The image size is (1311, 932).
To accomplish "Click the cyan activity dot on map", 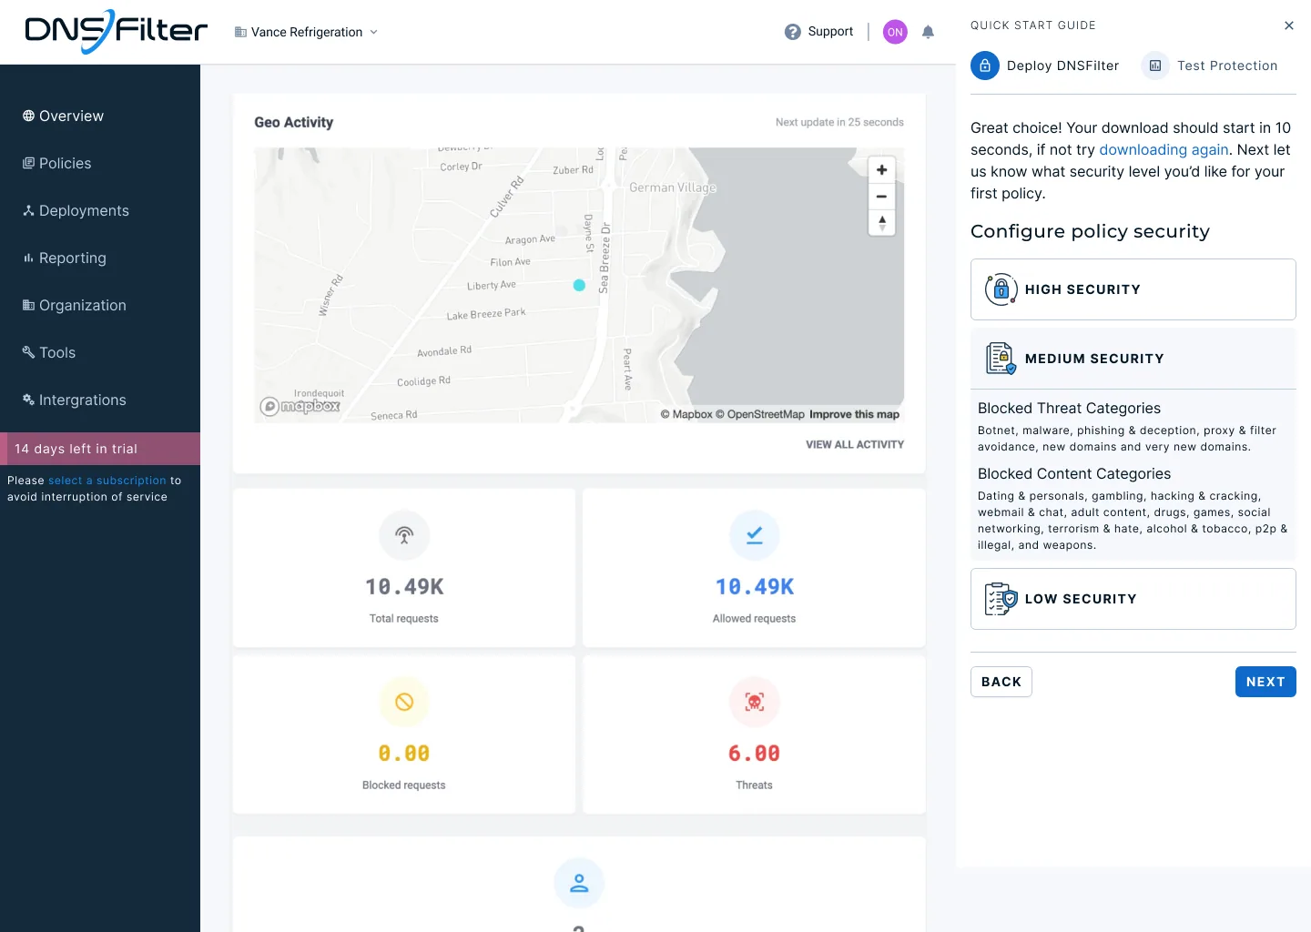I will pos(579,285).
